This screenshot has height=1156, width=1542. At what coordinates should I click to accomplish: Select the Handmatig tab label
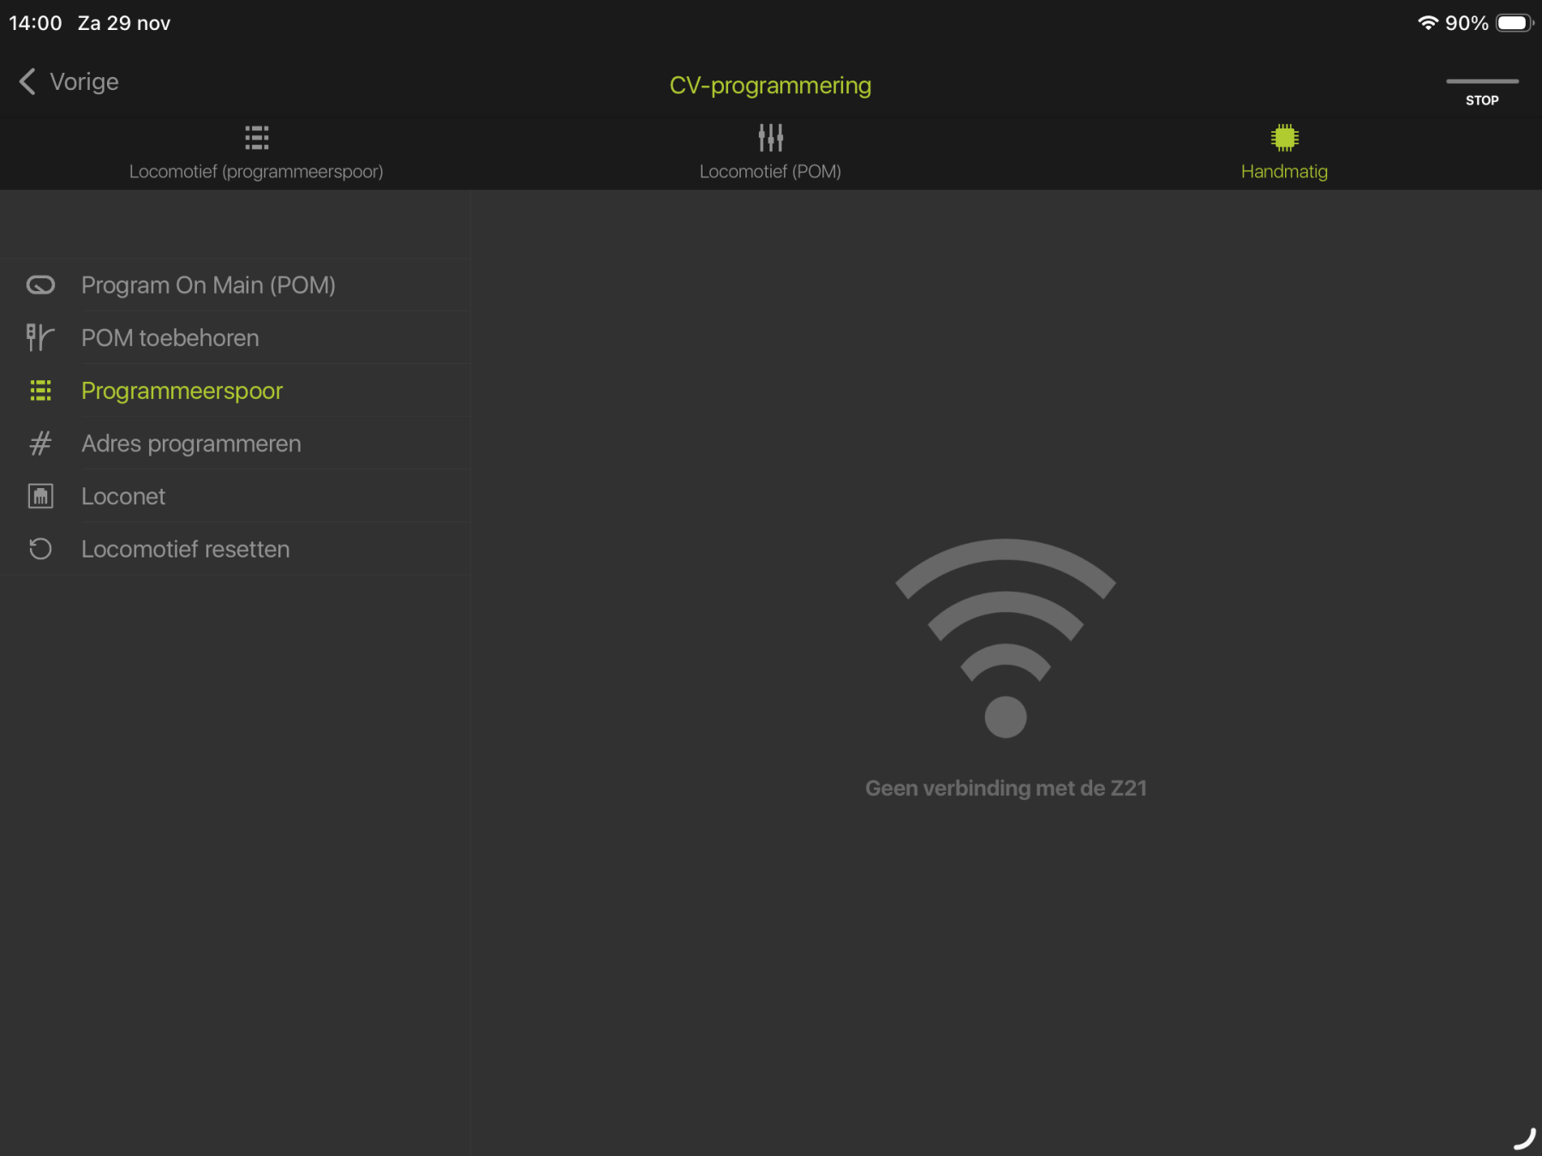click(x=1284, y=171)
